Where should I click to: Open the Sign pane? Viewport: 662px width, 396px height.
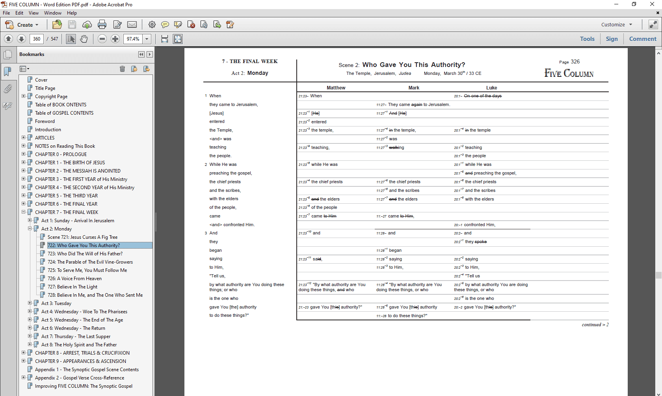click(612, 39)
